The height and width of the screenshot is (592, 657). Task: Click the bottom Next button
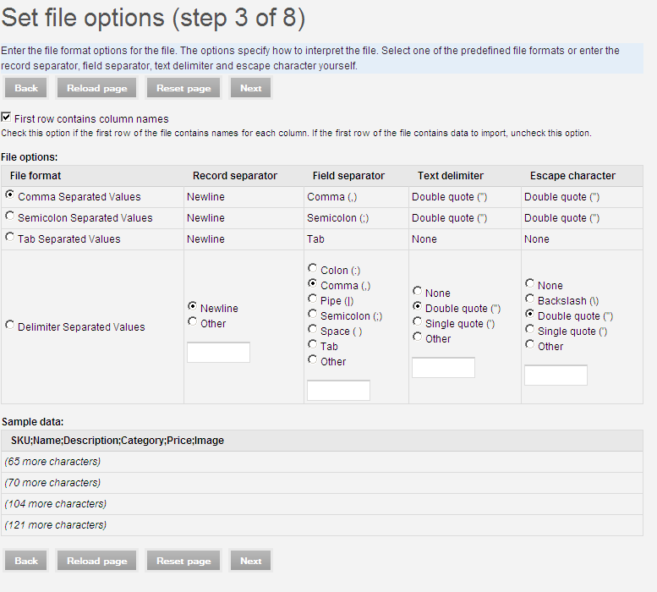[x=251, y=561]
